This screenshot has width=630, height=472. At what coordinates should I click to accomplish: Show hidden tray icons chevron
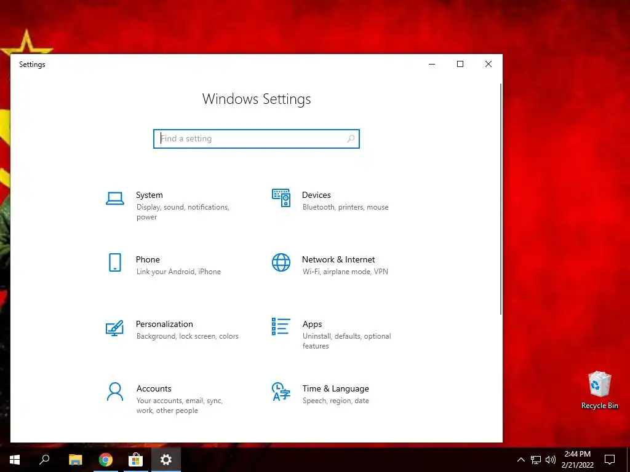520,460
